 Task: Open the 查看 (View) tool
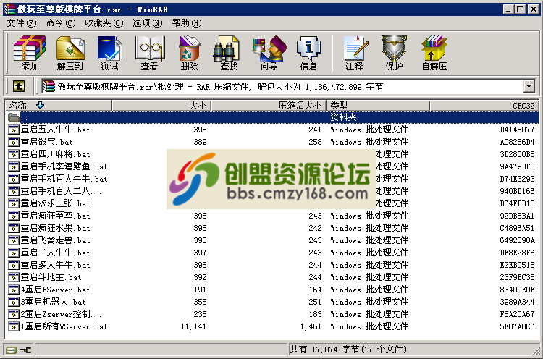[150, 53]
